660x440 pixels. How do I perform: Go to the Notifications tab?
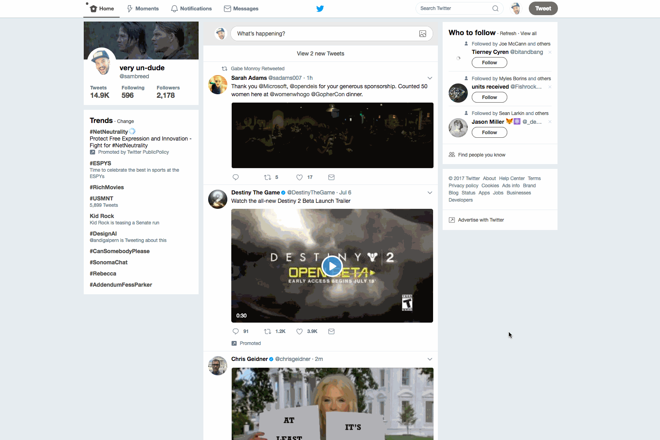(191, 8)
